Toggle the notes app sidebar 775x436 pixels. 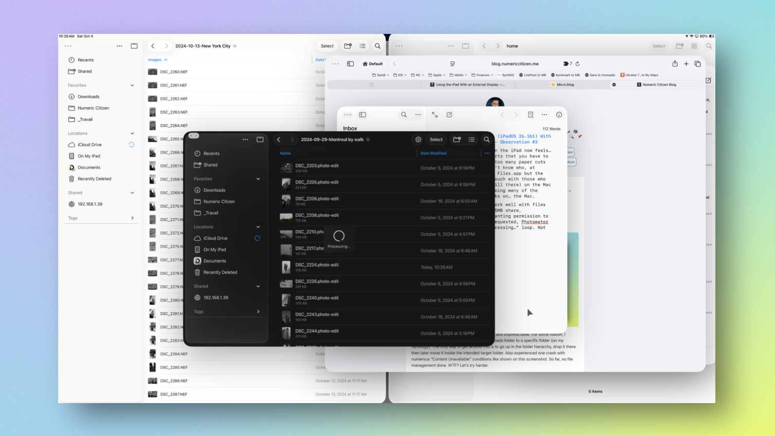pos(363,115)
